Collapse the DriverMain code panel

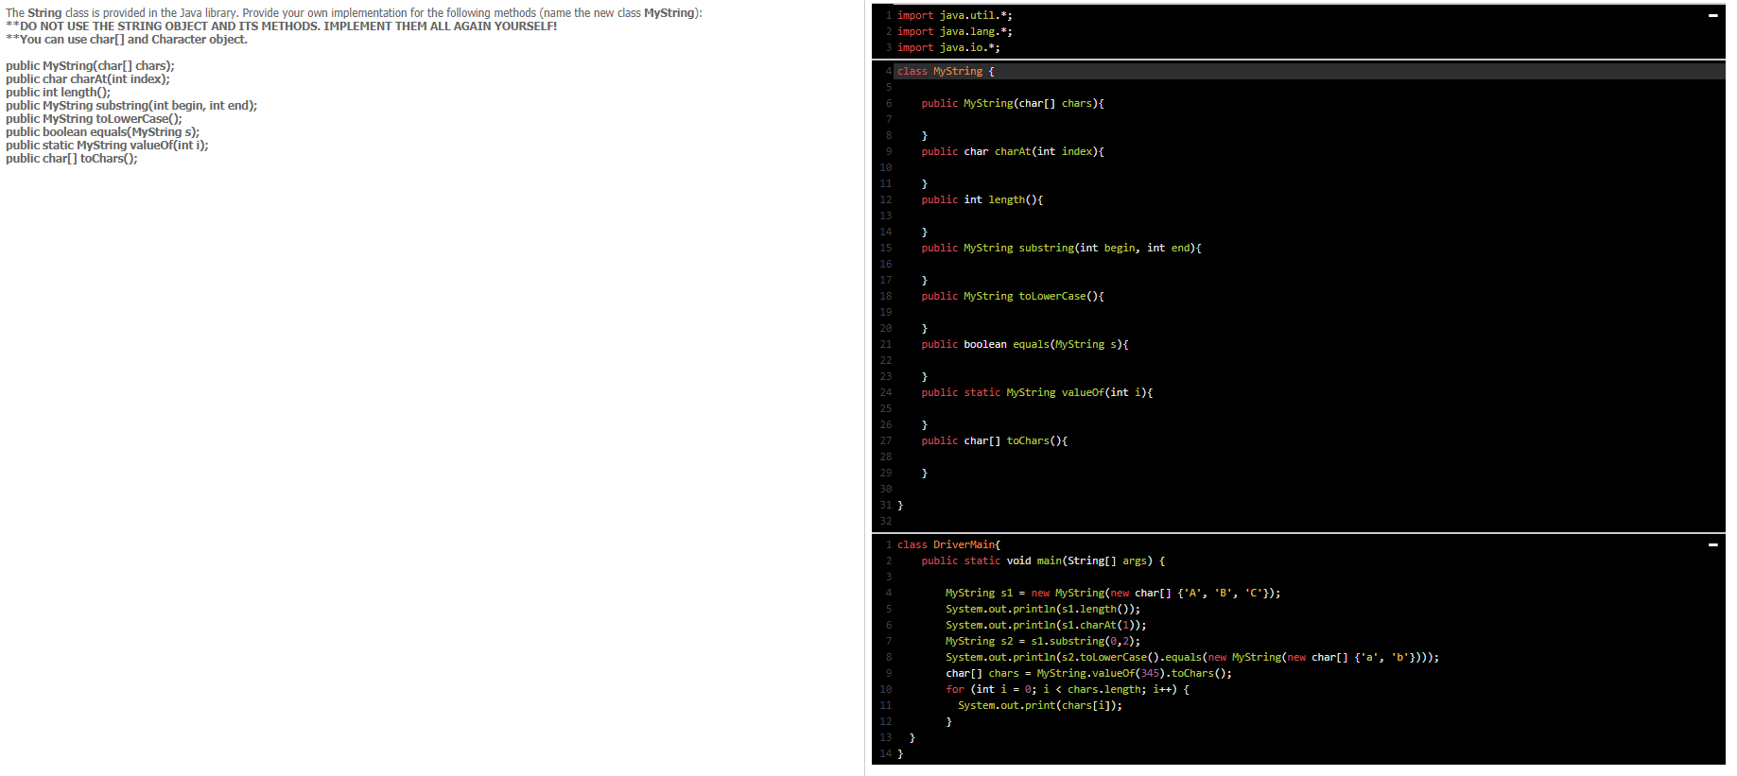(x=1712, y=544)
